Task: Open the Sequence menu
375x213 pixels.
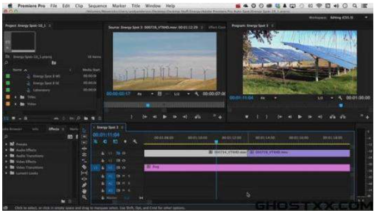Action: click(97, 6)
